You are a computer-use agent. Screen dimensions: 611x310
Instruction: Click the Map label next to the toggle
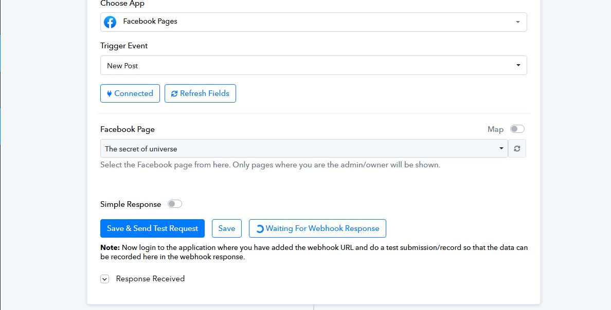(496, 129)
